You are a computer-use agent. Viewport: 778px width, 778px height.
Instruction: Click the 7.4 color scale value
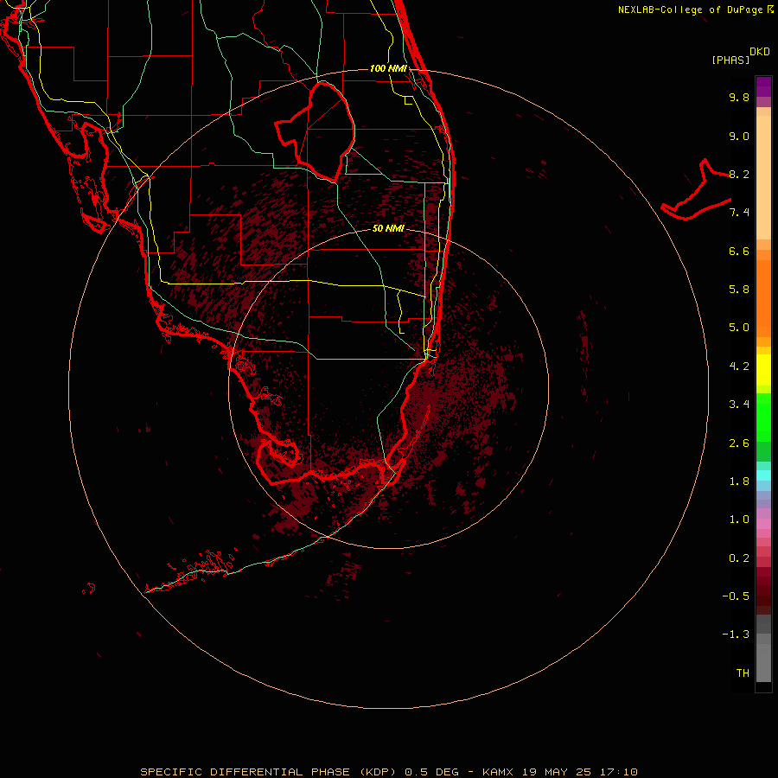(x=739, y=213)
